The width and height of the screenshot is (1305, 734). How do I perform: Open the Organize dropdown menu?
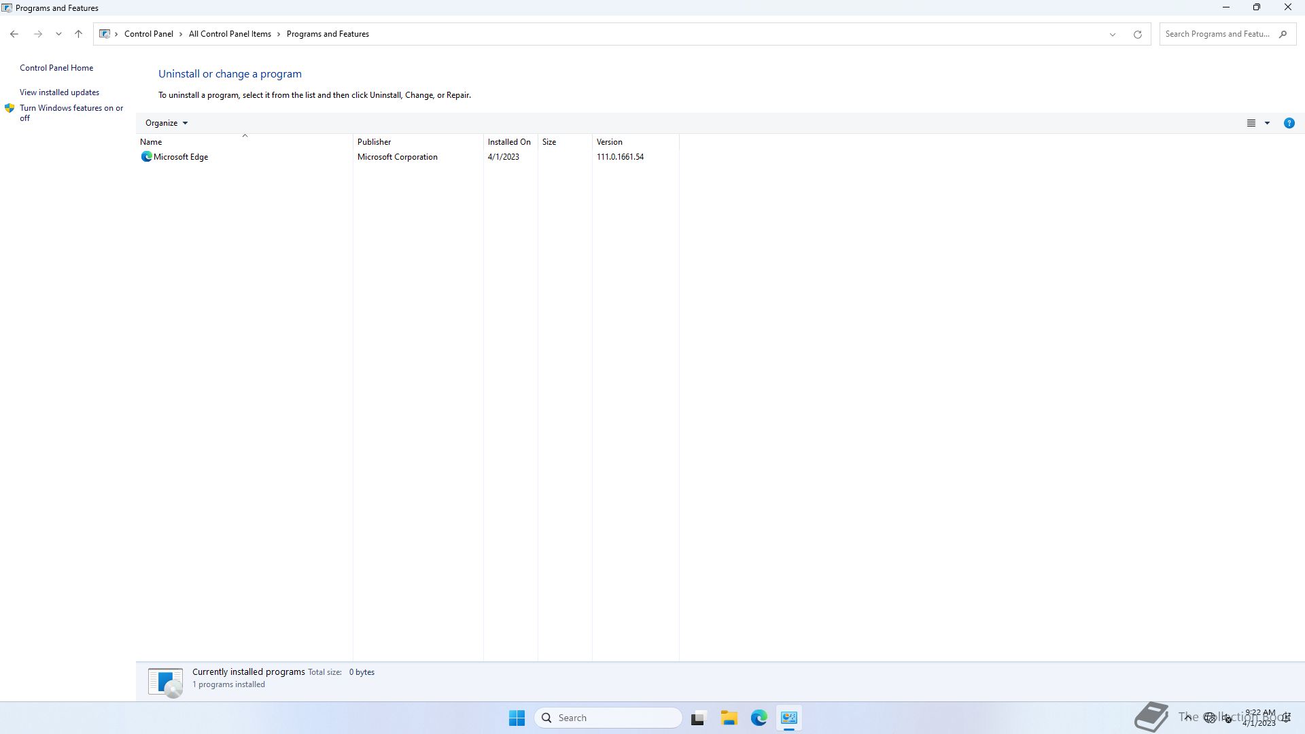pyautogui.click(x=167, y=123)
